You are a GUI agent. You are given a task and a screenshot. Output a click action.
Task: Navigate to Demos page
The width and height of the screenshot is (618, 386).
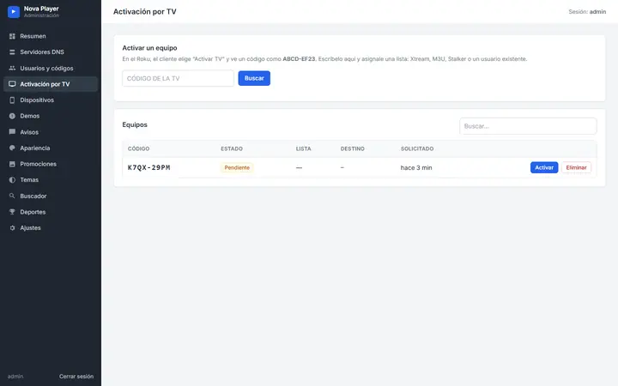click(51, 116)
